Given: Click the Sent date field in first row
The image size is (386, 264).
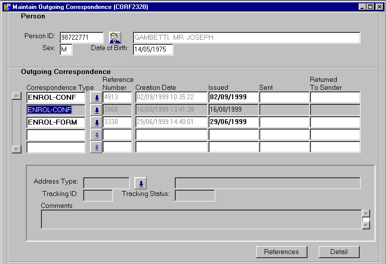Looking at the screenshot, I should [284, 97].
